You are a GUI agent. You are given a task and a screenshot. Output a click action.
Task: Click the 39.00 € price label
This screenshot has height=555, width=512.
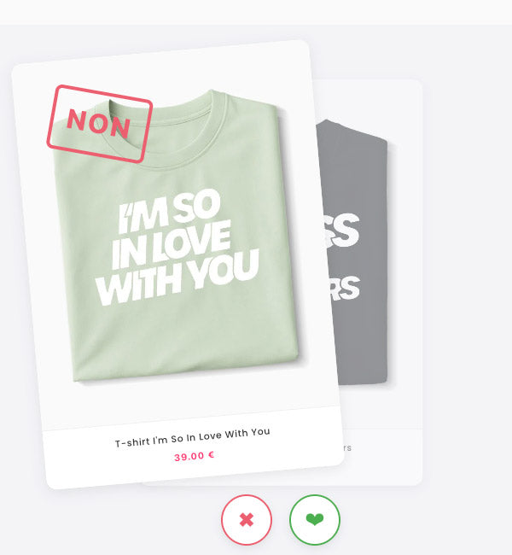(195, 456)
